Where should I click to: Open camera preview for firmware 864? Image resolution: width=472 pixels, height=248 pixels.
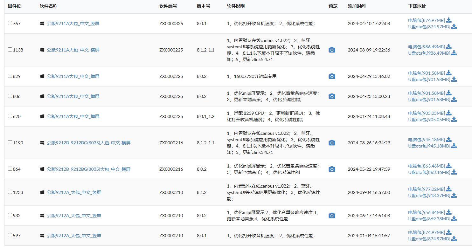(x=332, y=169)
